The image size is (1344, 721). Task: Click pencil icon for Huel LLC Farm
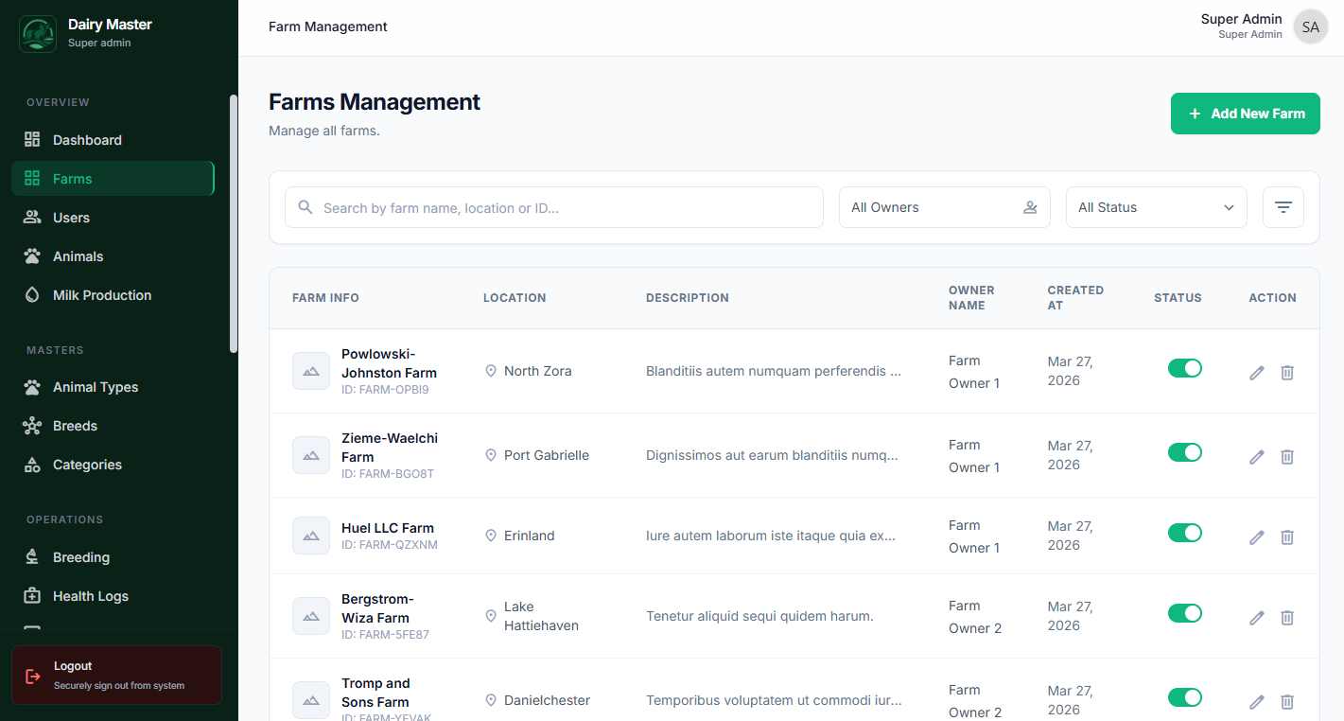(x=1256, y=537)
